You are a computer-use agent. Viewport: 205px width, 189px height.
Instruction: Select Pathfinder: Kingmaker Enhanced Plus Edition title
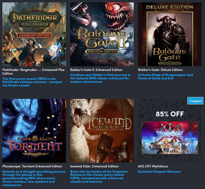pos(33,72)
